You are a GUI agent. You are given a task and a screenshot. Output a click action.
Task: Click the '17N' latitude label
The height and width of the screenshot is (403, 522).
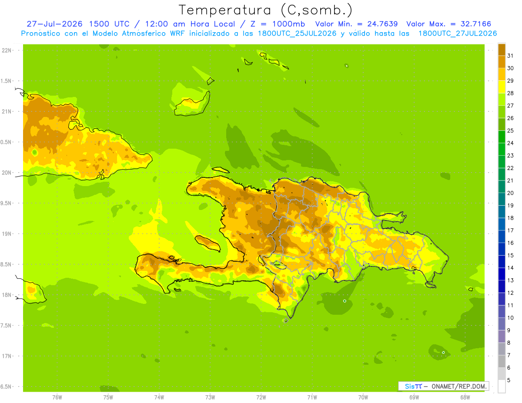[7, 356]
